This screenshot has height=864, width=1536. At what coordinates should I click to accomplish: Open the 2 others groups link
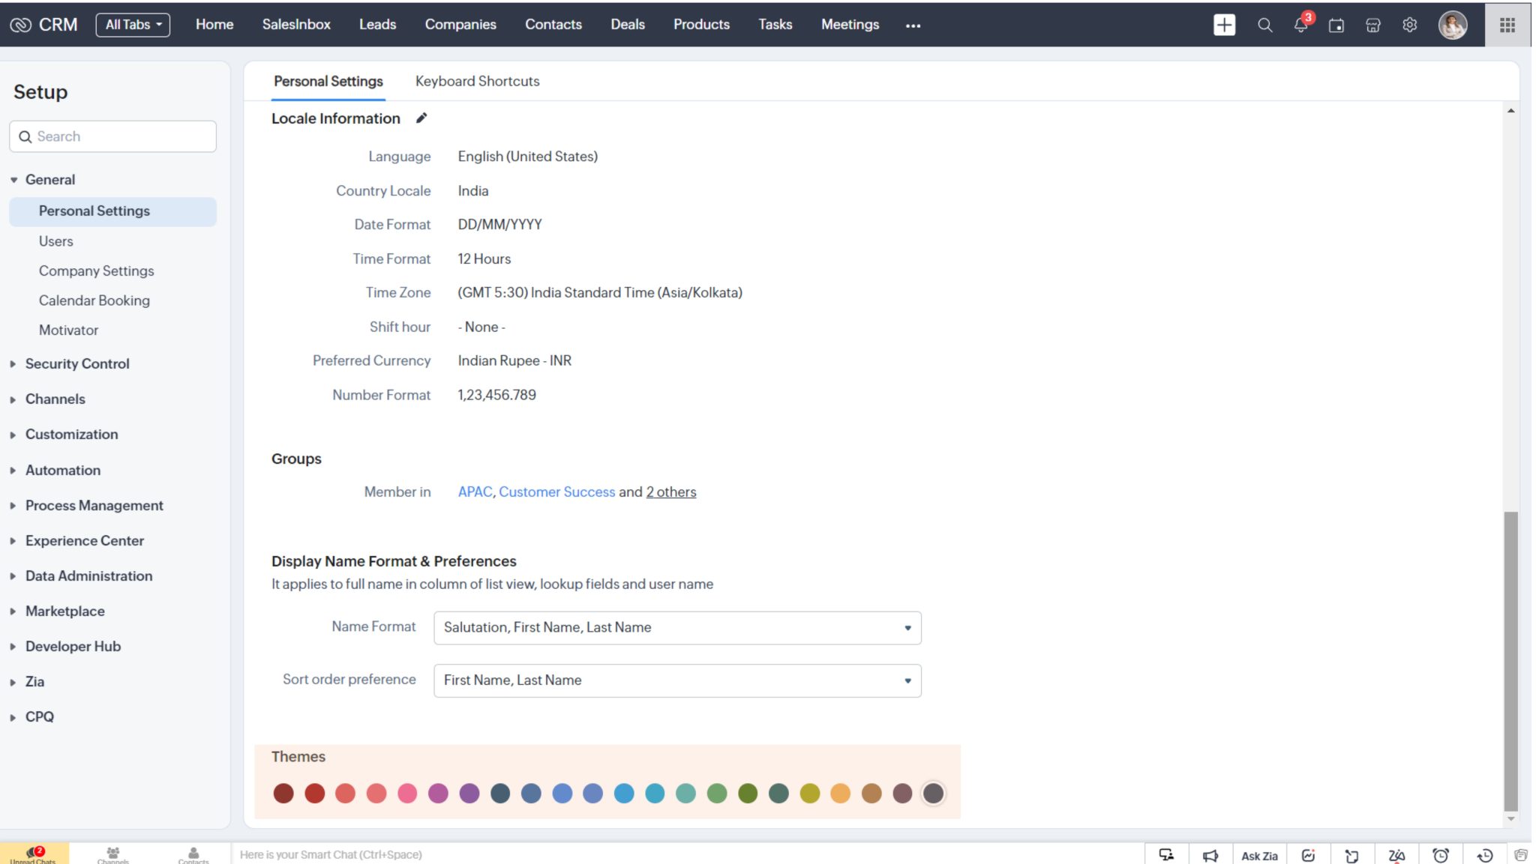point(670,492)
